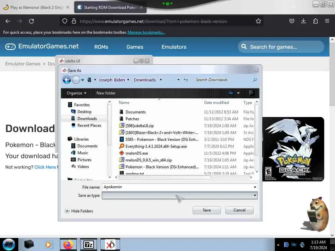Viewport: 335px width, 251px height.
Task: Select Desktop in Favorites pane
Action: coord(81,112)
